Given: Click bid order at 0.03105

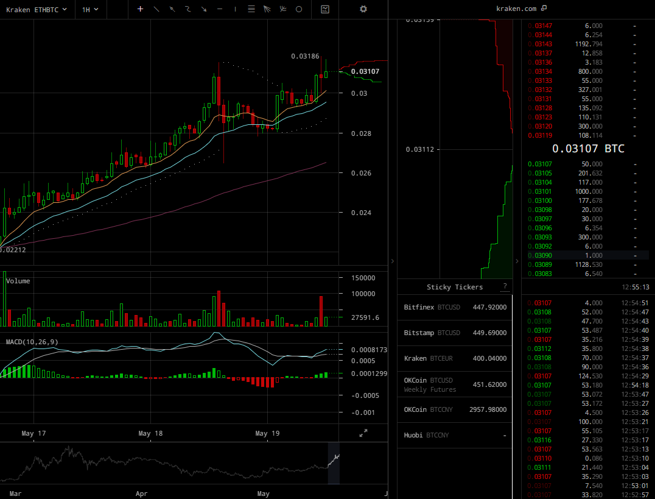Looking at the screenshot, I should coord(588,173).
